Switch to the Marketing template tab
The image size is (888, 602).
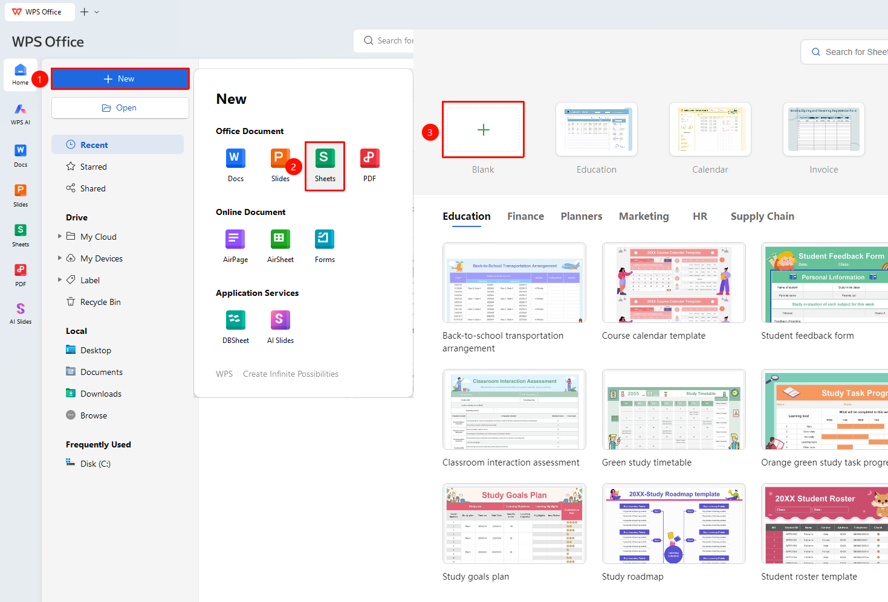pos(644,216)
